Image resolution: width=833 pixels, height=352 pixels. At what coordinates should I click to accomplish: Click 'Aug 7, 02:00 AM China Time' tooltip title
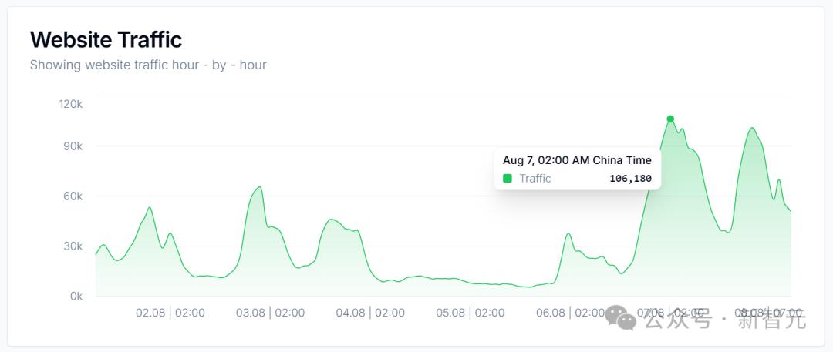(x=578, y=160)
